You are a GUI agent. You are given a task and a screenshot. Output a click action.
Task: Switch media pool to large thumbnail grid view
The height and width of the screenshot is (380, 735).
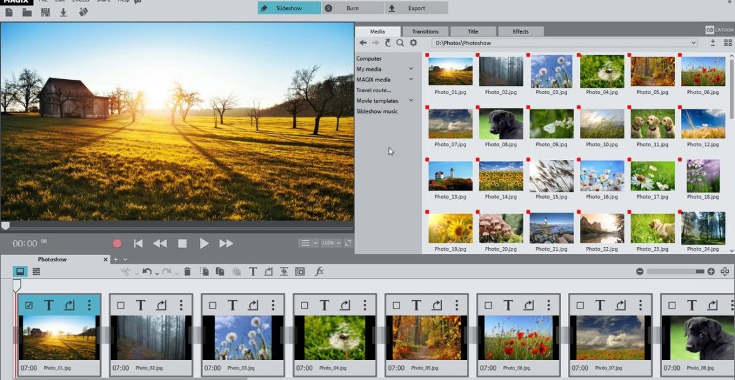point(727,43)
